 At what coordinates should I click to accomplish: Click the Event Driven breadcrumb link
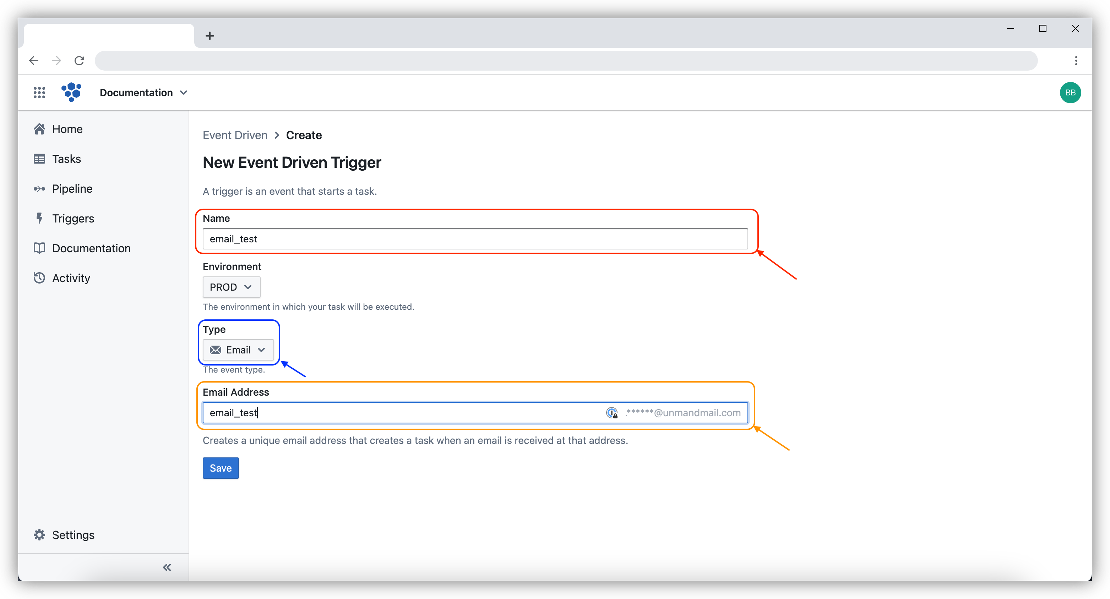click(x=235, y=135)
